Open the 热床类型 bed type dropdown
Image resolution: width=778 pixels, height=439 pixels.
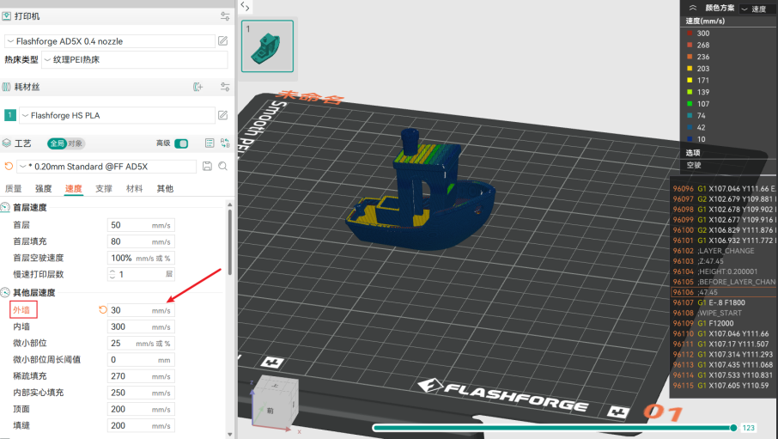[135, 59]
